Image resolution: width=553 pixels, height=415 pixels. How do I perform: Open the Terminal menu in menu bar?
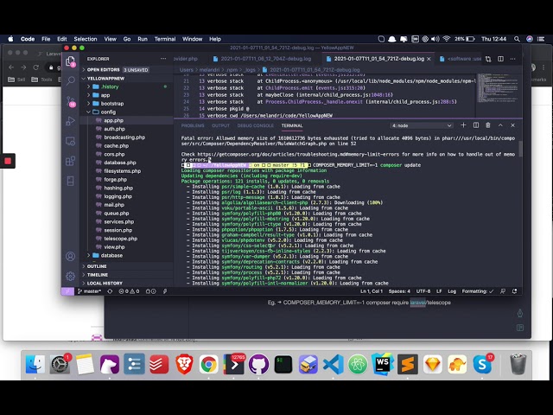pos(165,39)
